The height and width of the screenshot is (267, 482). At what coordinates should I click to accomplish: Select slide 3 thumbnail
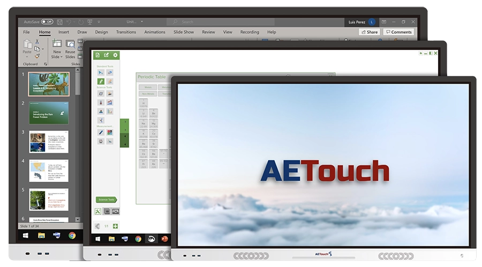49,142
